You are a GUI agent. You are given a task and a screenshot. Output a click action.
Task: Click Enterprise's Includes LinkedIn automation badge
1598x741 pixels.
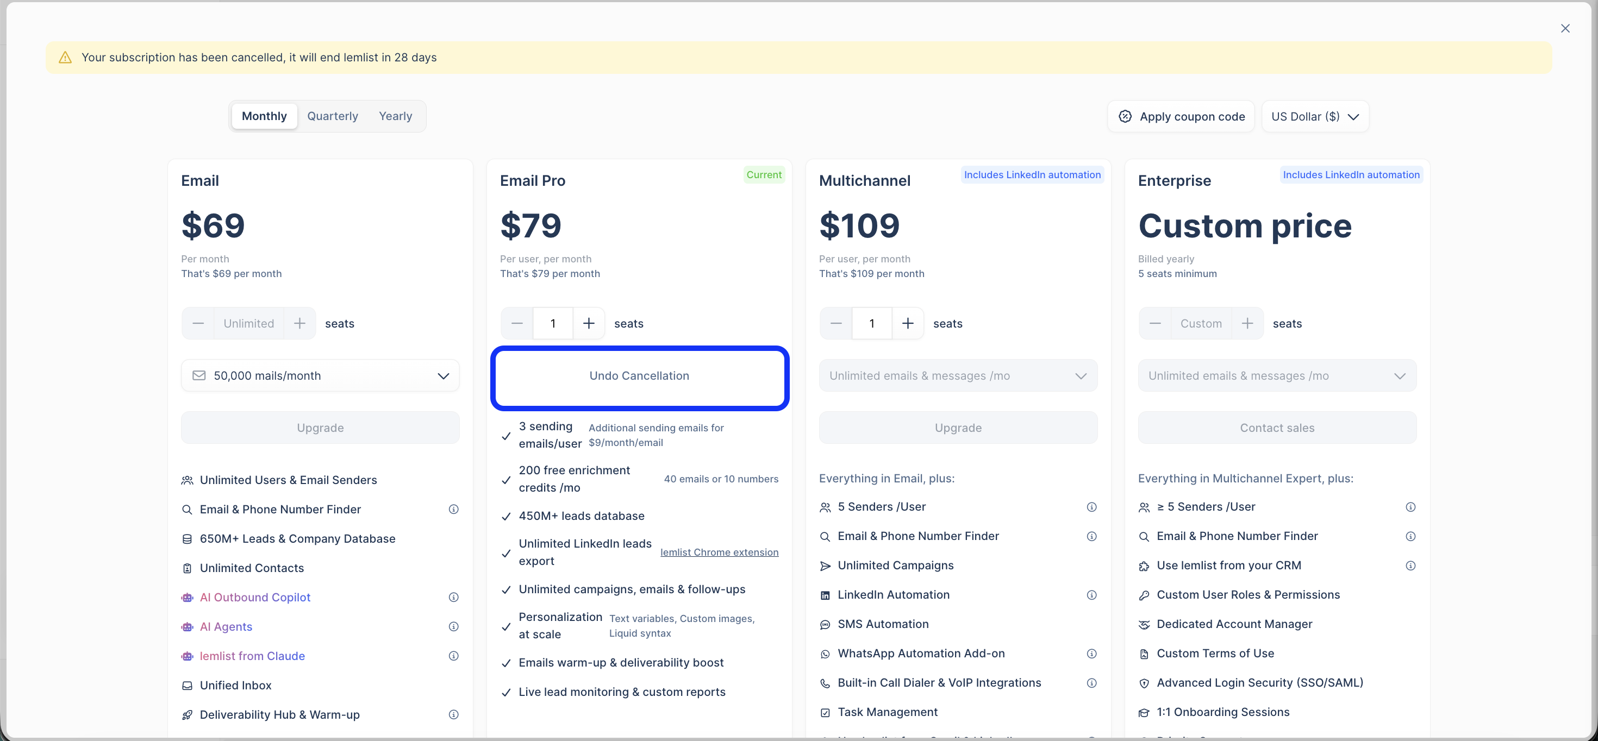click(x=1351, y=175)
